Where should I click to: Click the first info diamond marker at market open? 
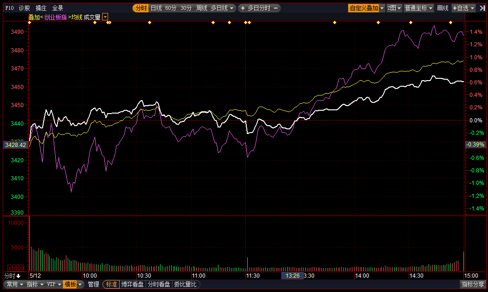click(x=30, y=23)
